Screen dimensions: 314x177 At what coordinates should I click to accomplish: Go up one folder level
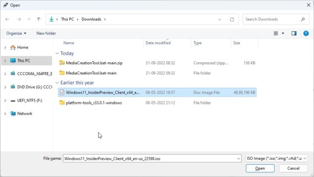[x=39, y=19]
